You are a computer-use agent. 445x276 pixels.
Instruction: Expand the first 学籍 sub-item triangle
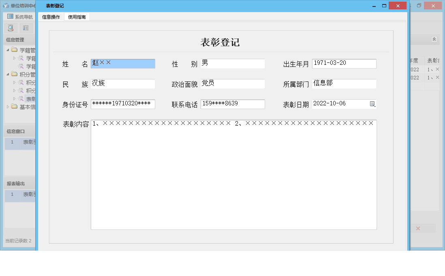click(x=14, y=58)
